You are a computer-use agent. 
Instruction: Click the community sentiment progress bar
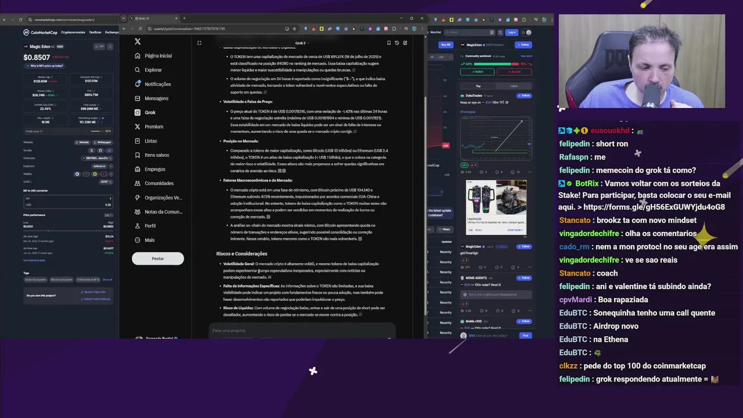tap(496, 64)
